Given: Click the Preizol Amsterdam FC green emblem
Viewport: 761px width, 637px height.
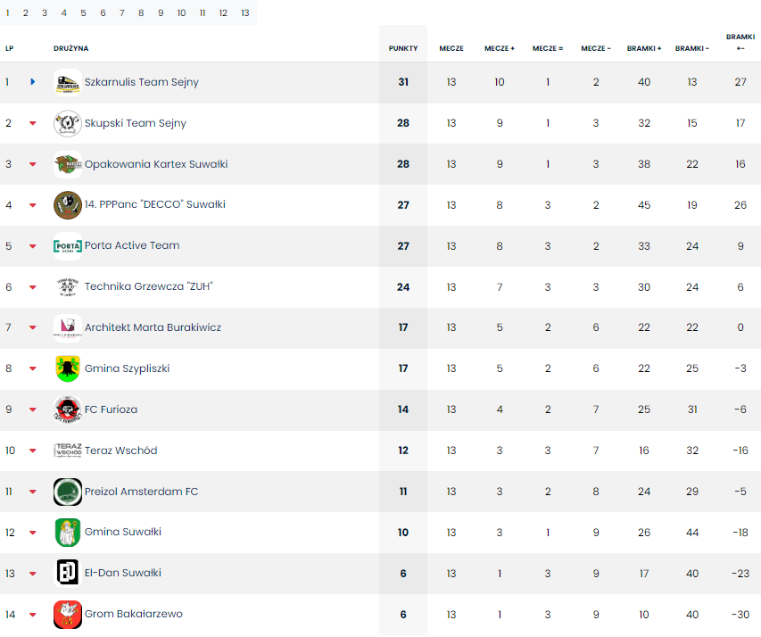Looking at the screenshot, I should [x=68, y=492].
